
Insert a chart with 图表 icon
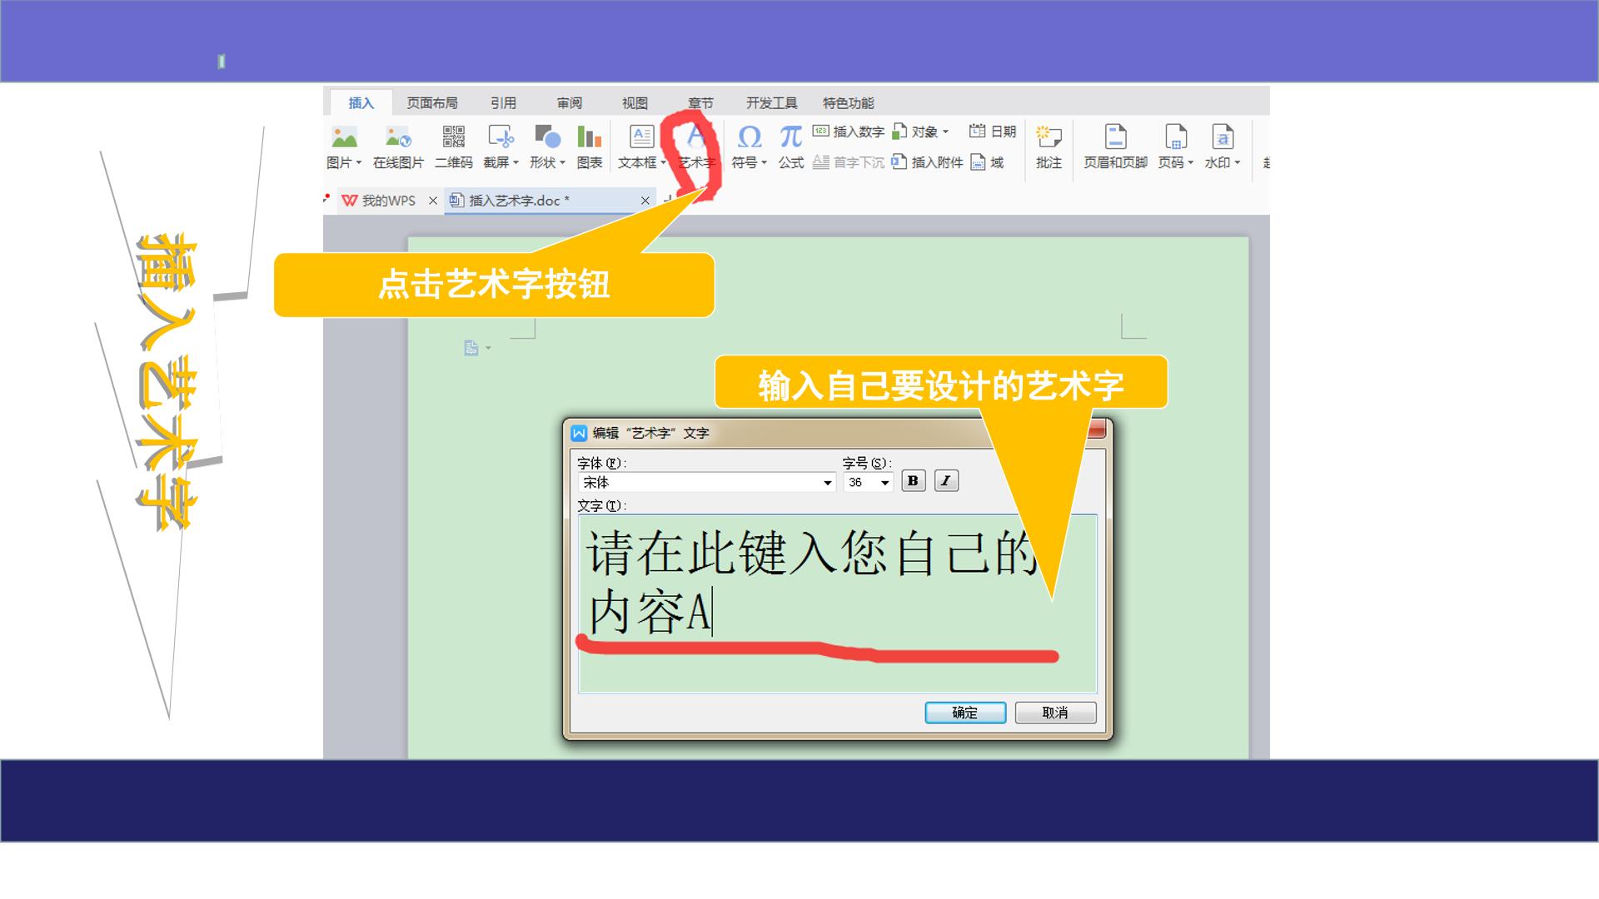pyautogui.click(x=590, y=147)
